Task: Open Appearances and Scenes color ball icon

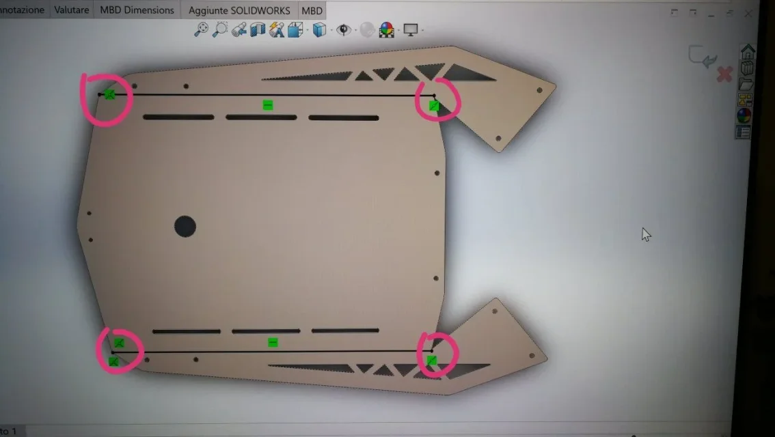Action: [744, 115]
